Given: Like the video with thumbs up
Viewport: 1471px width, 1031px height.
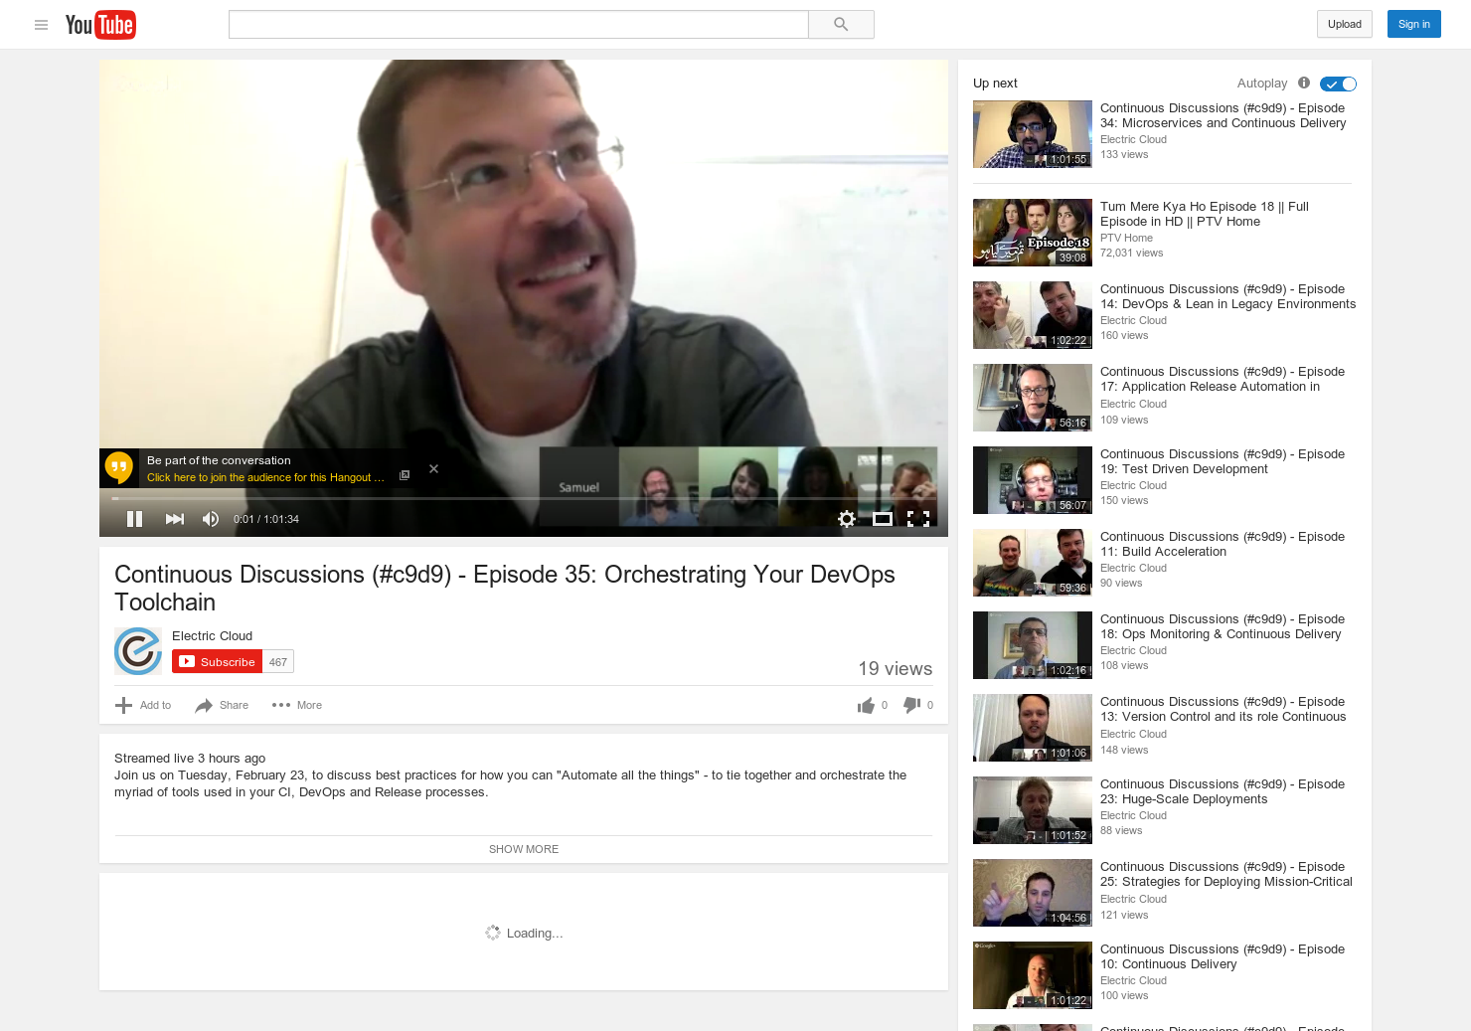Looking at the screenshot, I should (x=864, y=705).
